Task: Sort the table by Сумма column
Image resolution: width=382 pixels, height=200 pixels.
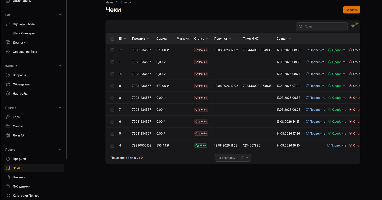Action: (164, 39)
